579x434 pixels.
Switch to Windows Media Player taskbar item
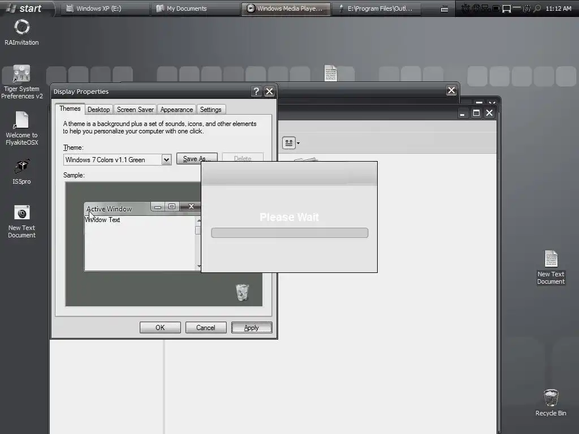click(x=286, y=8)
